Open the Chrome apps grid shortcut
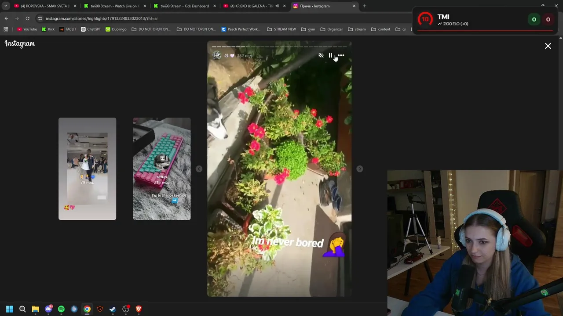 click(6, 29)
